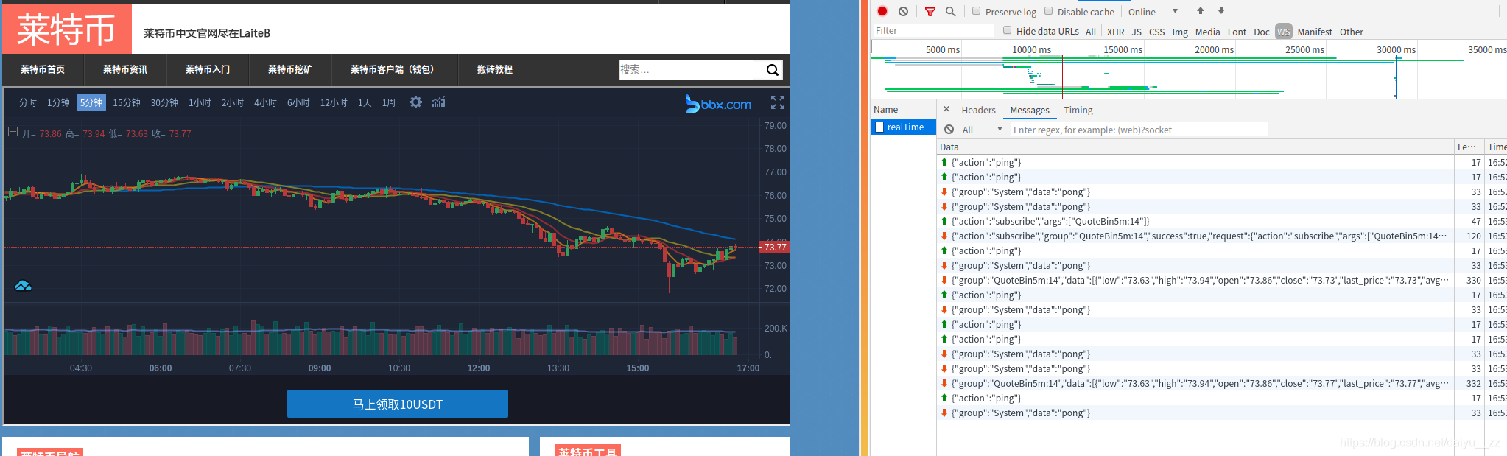Click the Data column header

coord(1195,147)
